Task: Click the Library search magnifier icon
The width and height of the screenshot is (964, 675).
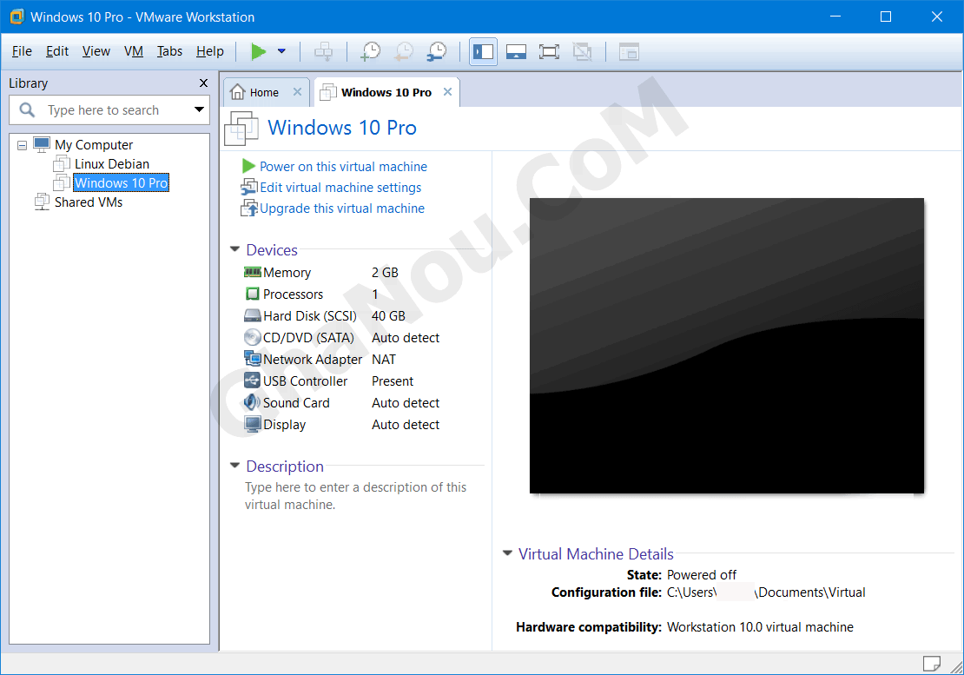Action: click(27, 110)
